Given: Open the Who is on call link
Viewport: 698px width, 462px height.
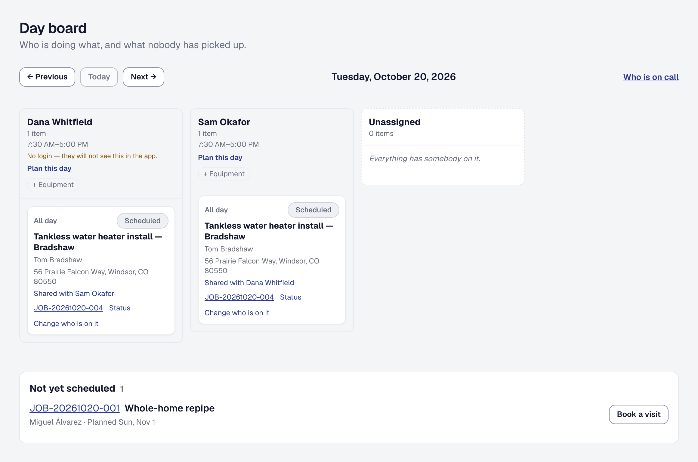Looking at the screenshot, I should [x=651, y=77].
